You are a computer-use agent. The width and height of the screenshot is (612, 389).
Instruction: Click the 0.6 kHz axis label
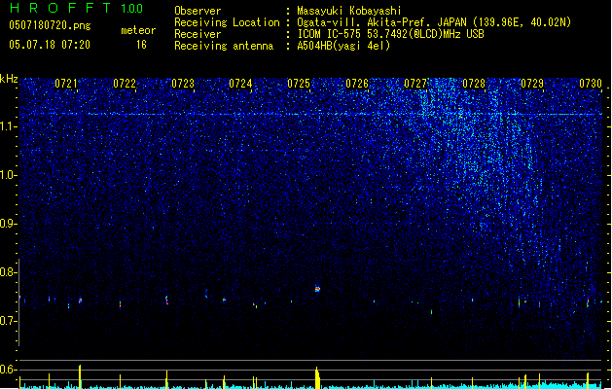coord(8,370)
